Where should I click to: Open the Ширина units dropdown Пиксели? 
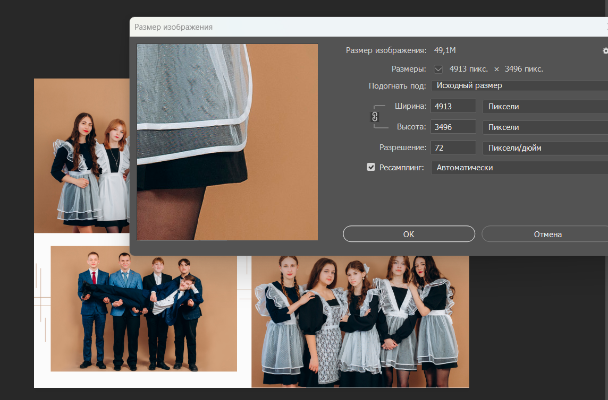[x=545, y=107]
